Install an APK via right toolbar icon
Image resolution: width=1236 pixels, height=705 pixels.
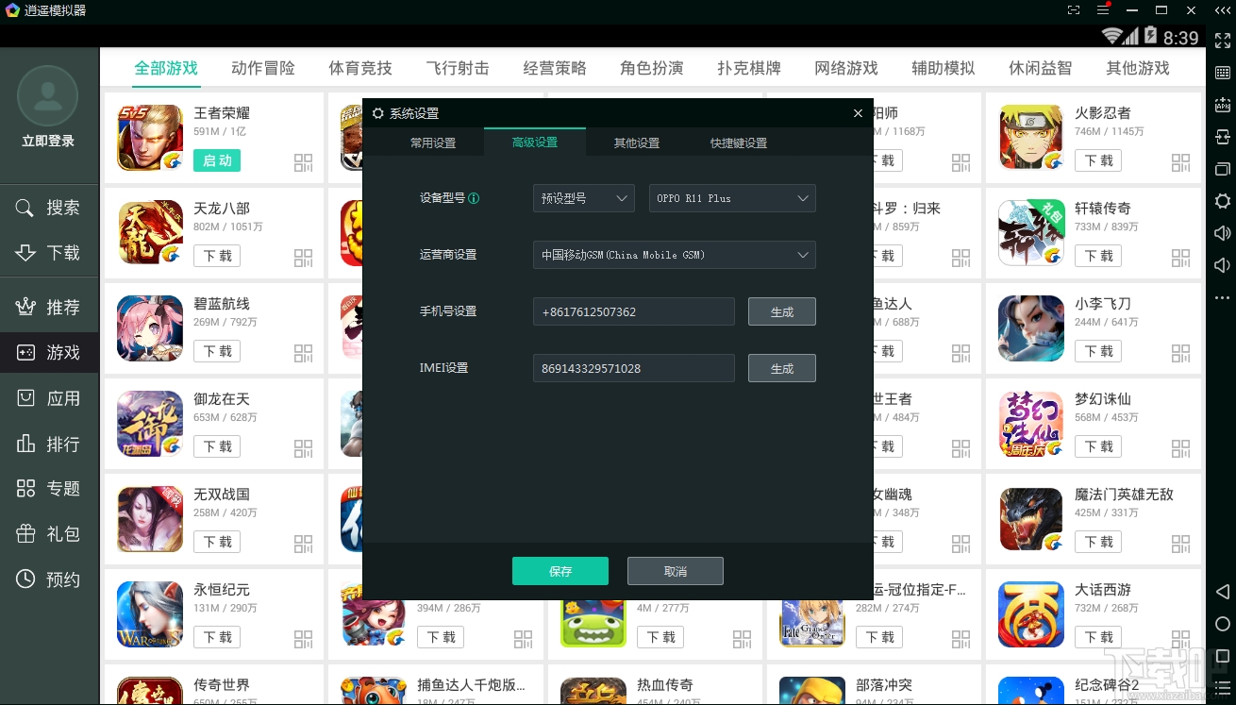(x=1223, y=105)
